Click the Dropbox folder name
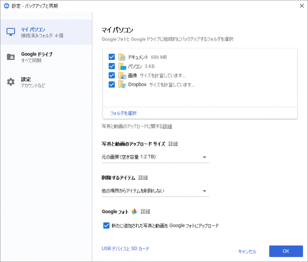 point(137,85)
